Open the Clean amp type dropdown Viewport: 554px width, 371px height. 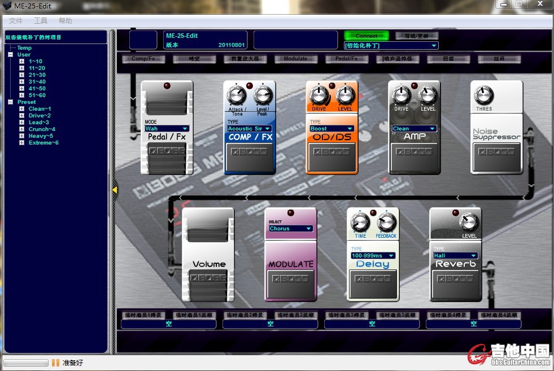pos(414,129)
